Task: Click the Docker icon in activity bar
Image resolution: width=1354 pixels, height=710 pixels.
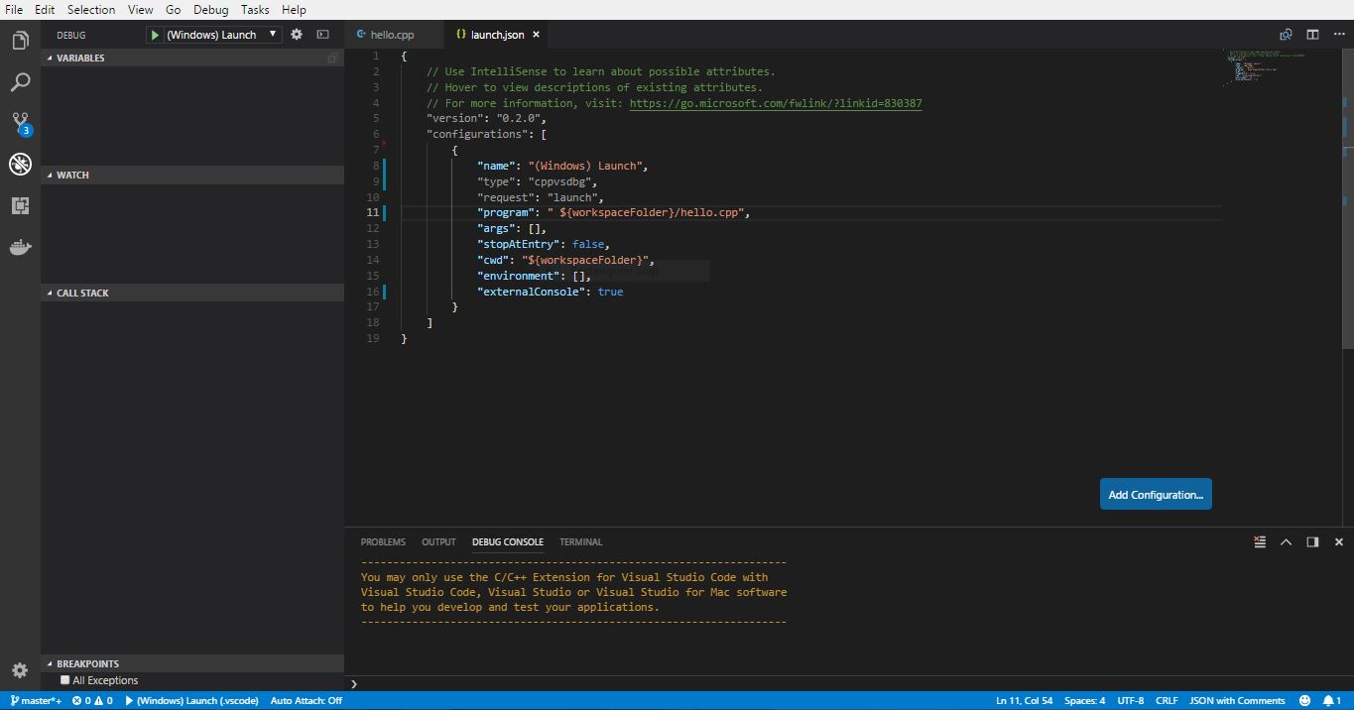Action: (x=20, y=247)
